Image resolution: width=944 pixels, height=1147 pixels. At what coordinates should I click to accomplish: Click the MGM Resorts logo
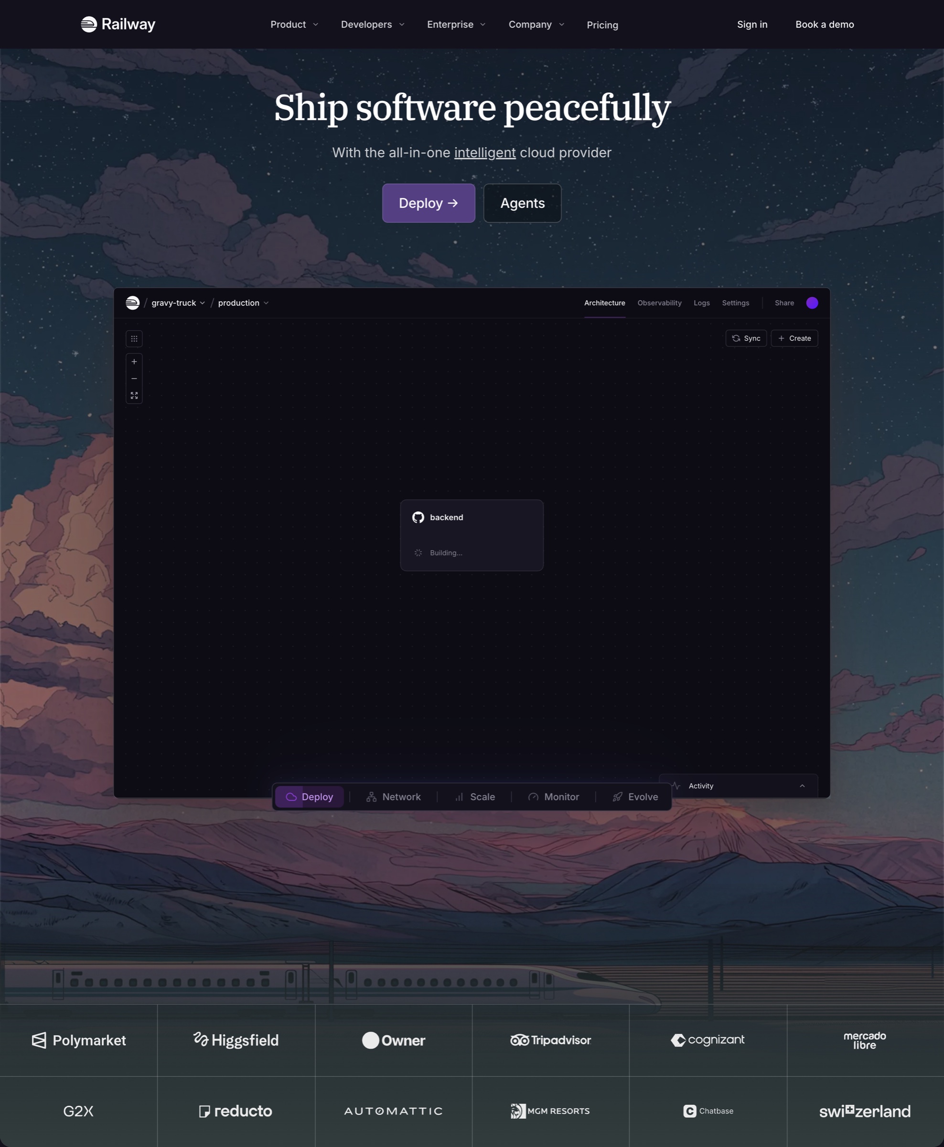click(550, 1111)
